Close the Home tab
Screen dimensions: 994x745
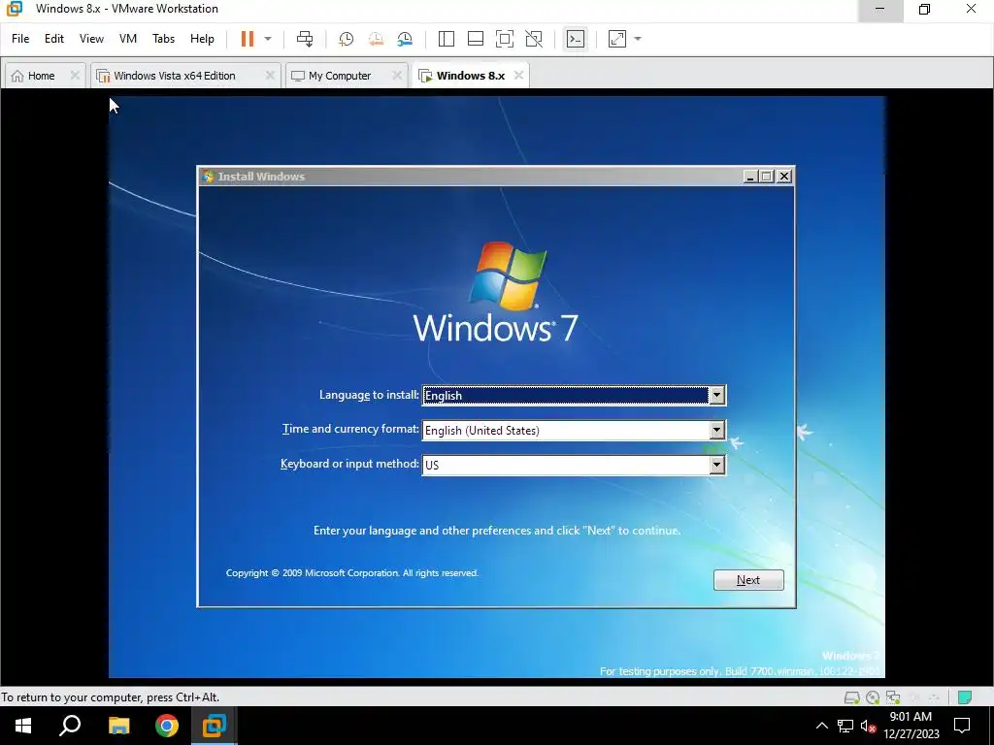[x=75, y=76]
